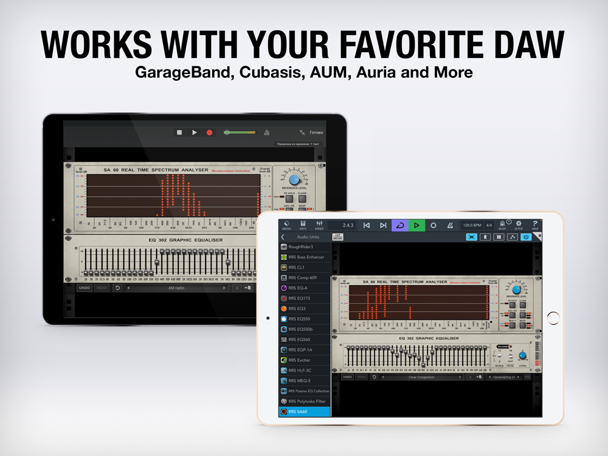Click the Готово done button
This screenshot has height=456, width=608.
[x=316, y=133]
